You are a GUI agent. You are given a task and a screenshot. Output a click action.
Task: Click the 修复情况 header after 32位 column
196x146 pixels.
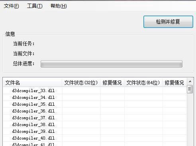(112, 83)
